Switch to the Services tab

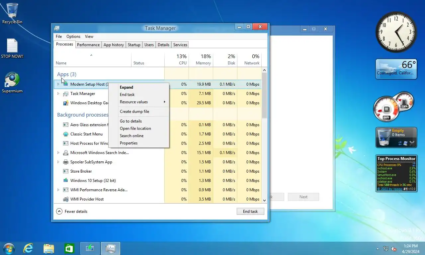point(180,45)
